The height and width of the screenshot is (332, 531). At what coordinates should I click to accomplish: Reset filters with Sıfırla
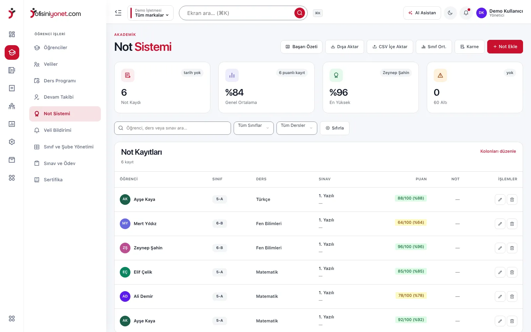[335, 128]
